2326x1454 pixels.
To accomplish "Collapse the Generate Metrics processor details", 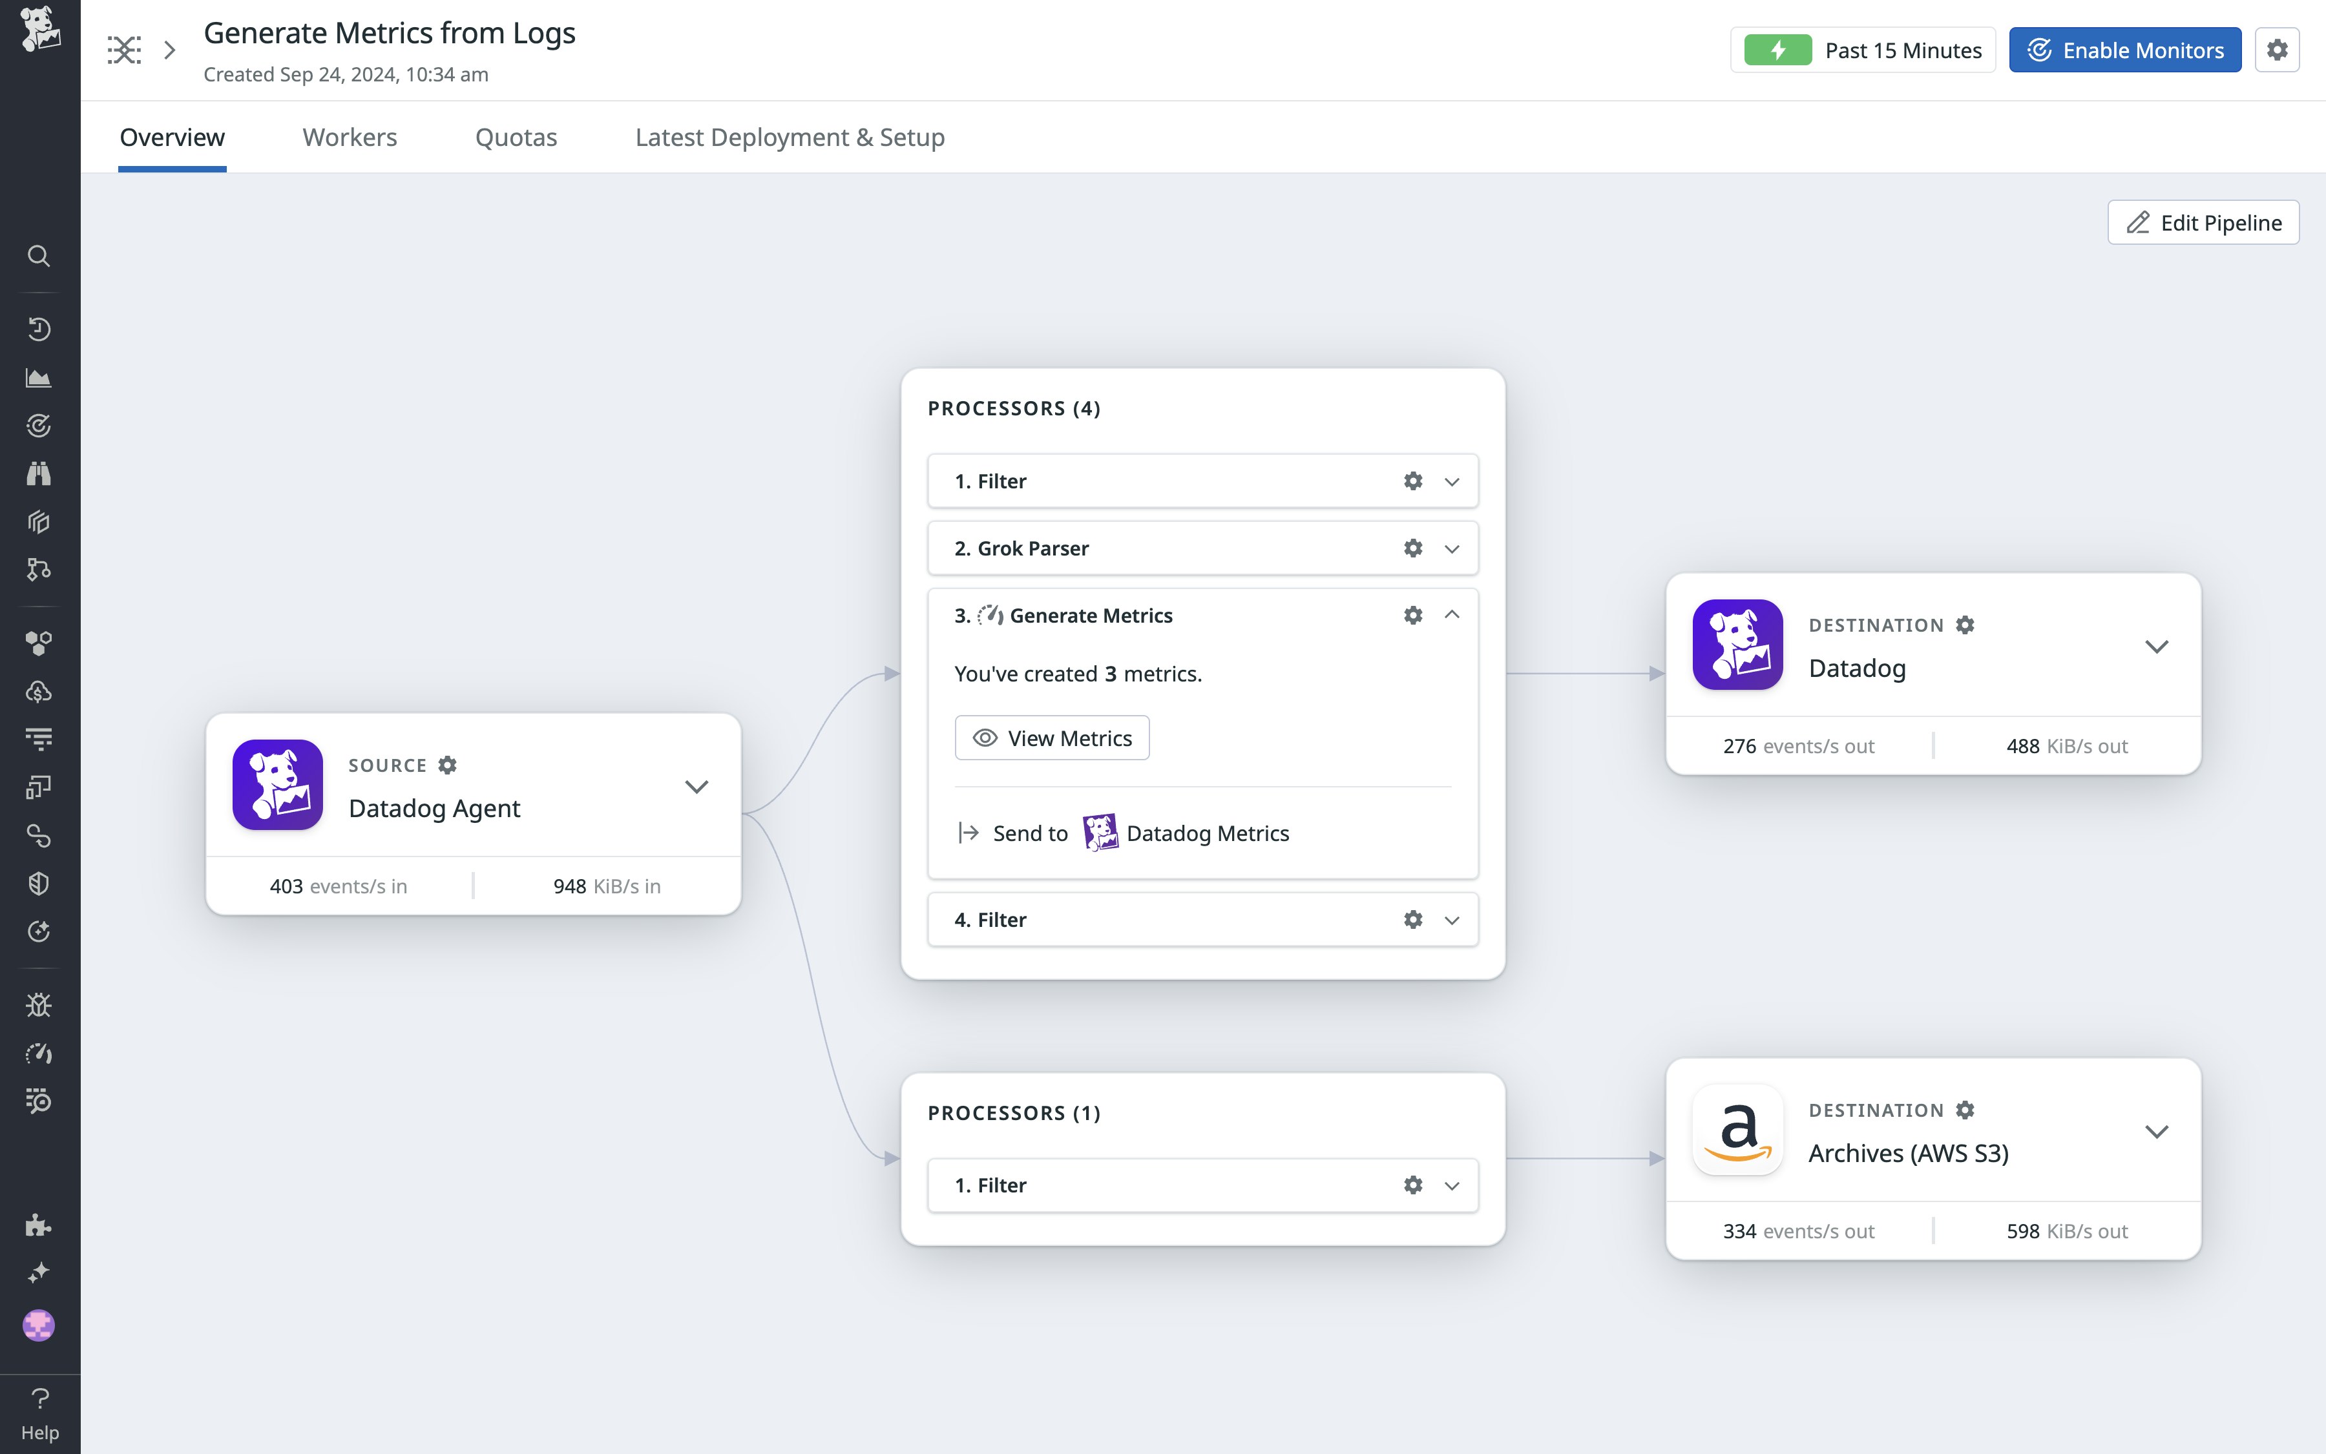I will (x=1452, y=614).
